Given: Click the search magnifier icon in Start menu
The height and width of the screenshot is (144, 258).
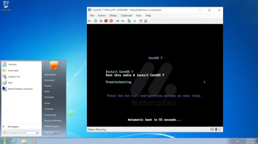Looking at the screenshot, I should 37,133.
